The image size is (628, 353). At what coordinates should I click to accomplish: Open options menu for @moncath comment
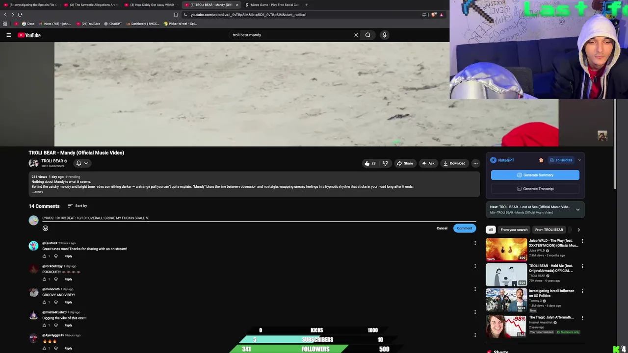tap(475, 289)
